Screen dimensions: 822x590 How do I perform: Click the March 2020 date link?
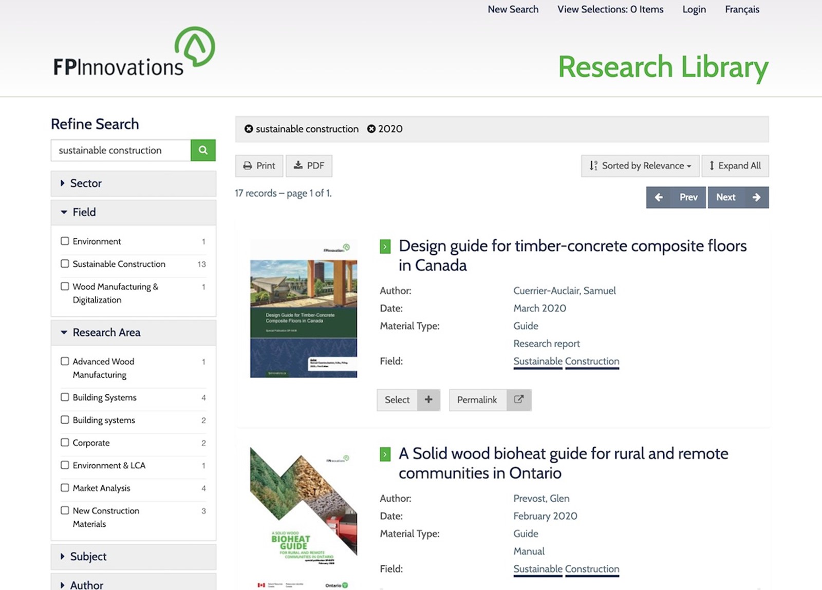tap(540, 308)
